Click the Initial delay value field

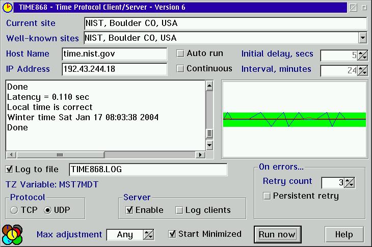(339, 56)
